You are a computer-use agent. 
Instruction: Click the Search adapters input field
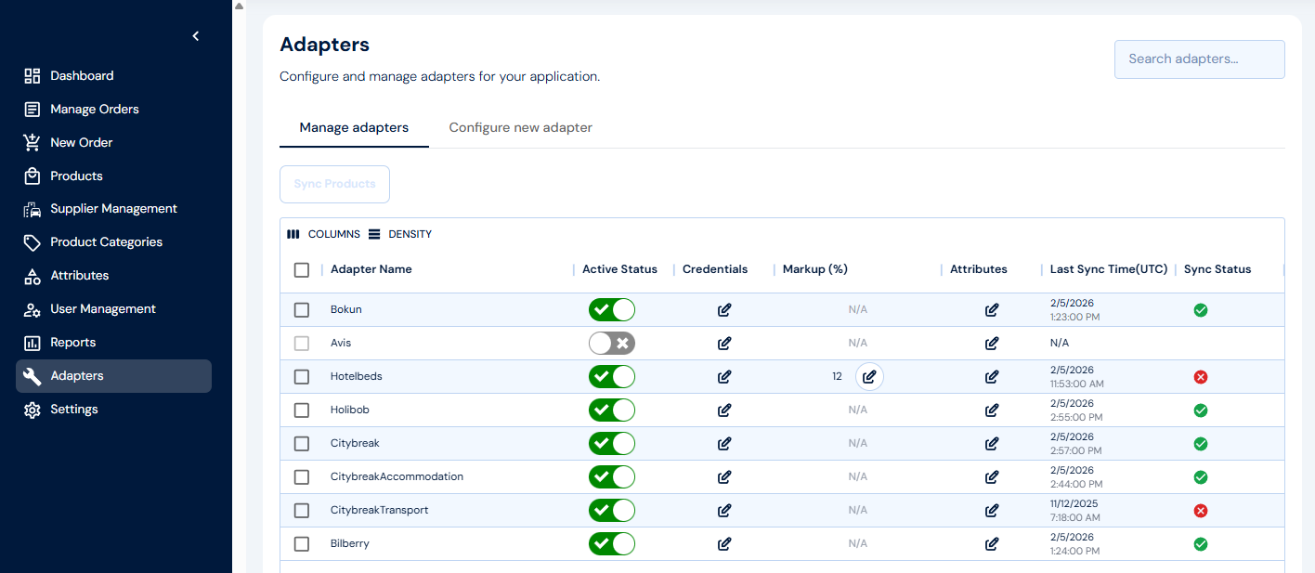(1199, 59)
